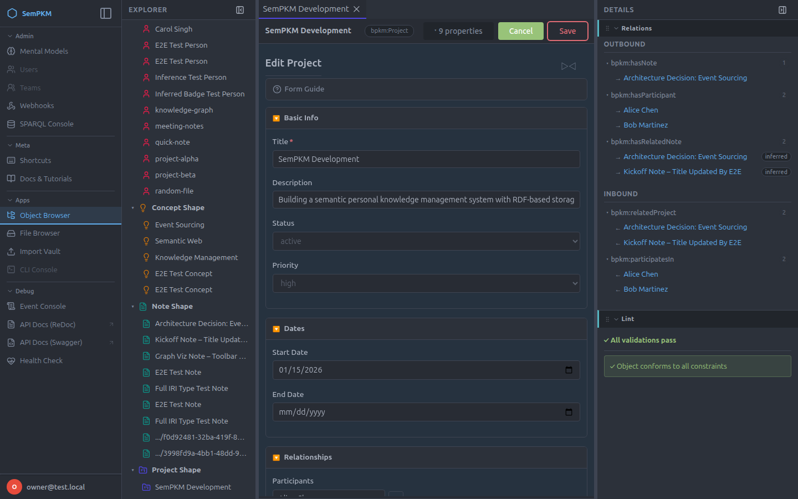Click the Import Vault upload icon
Image resolution: width=798 pixels, height=499 pixels.
point(11,252)
